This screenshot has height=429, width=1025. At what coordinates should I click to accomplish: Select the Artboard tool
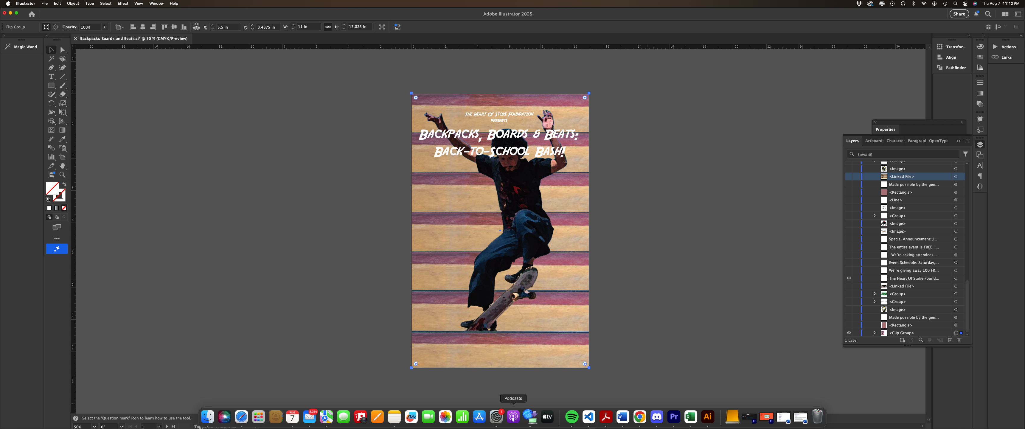[x=63, y=157]
